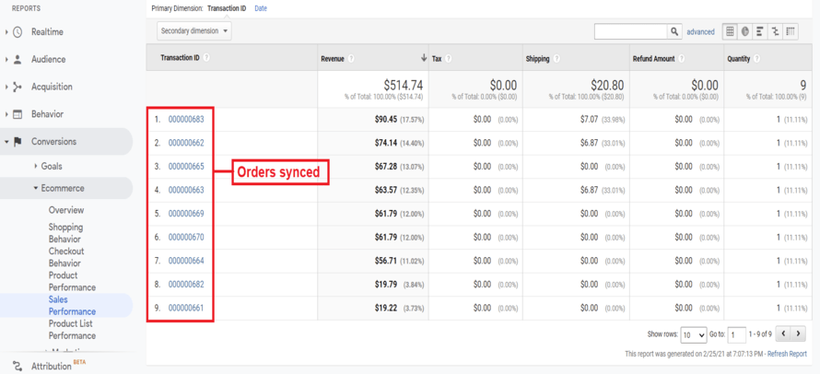Go to next page arrow
This screenshot has height=374, width=820.
pyautogui.click(x=798, y=333)
